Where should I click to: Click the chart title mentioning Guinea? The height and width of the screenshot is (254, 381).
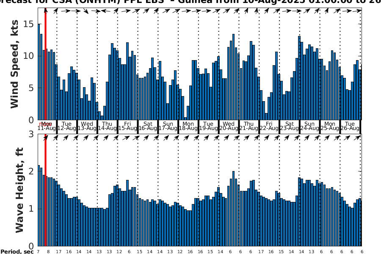click(x=190, y=2)
